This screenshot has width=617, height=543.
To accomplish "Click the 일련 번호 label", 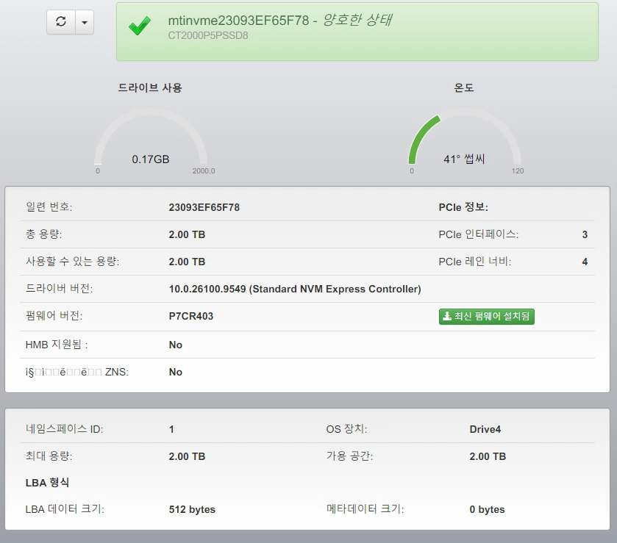I will (x=49, y=206).
